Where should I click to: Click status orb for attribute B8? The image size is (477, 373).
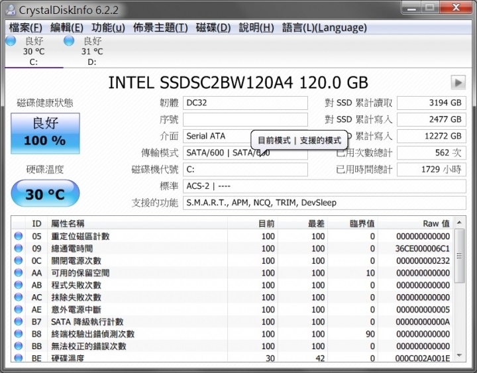[x=19, y=334]
